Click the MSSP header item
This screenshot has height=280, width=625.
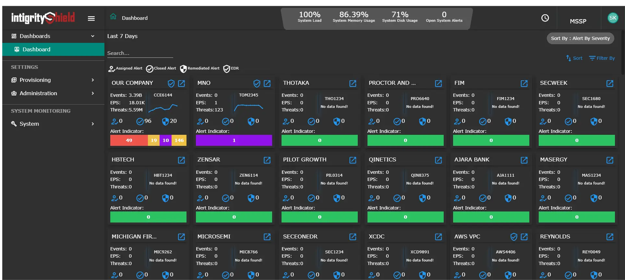[x=578, y=21]
